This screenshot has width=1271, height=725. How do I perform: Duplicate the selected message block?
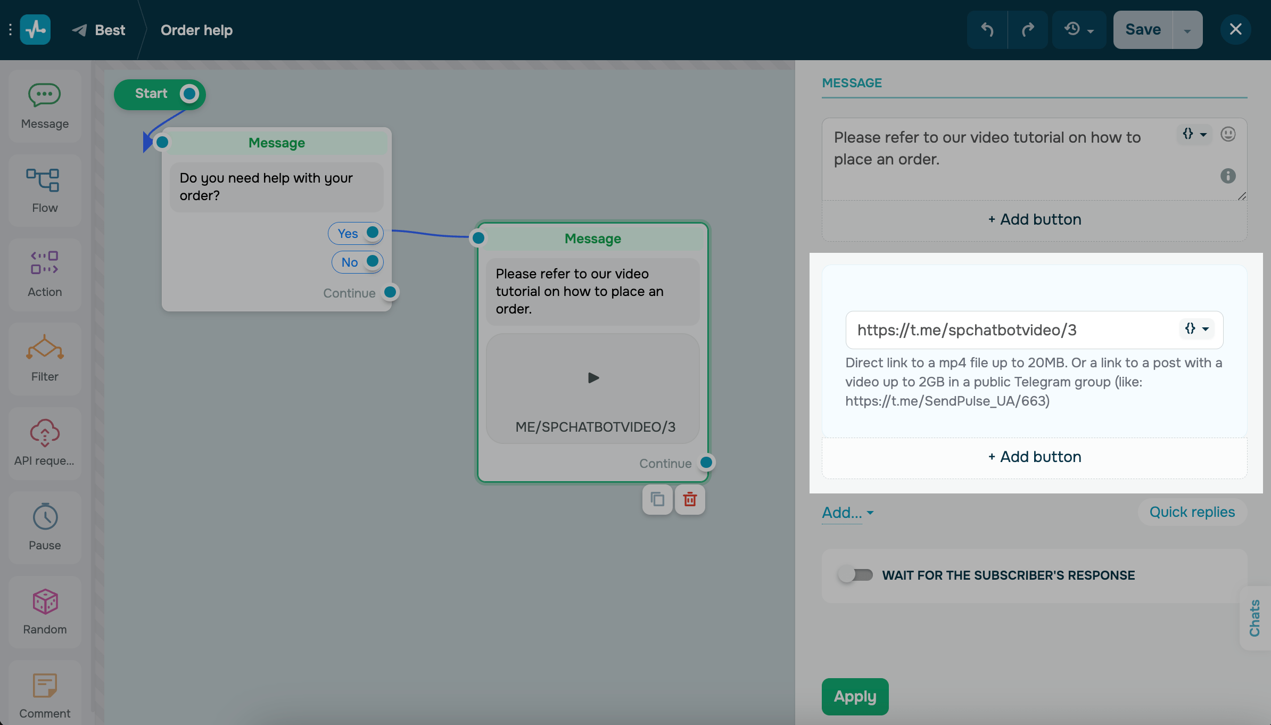(657, 499)
